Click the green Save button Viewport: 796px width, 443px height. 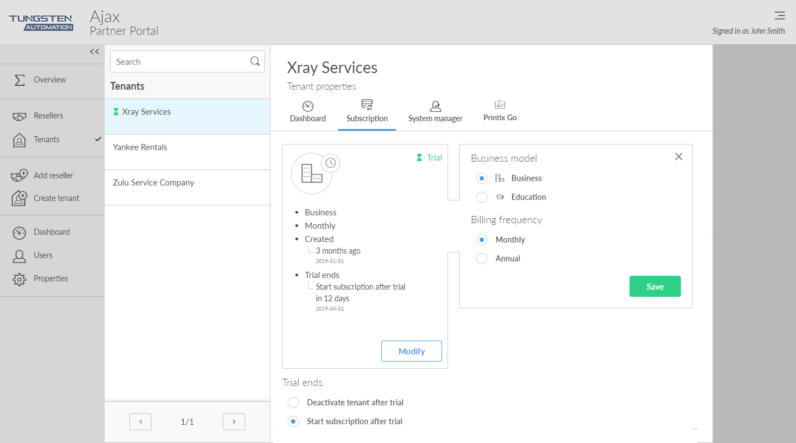point(655,286)
